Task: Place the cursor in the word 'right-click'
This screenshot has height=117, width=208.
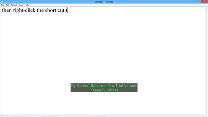Action: (x=24, y=10)
